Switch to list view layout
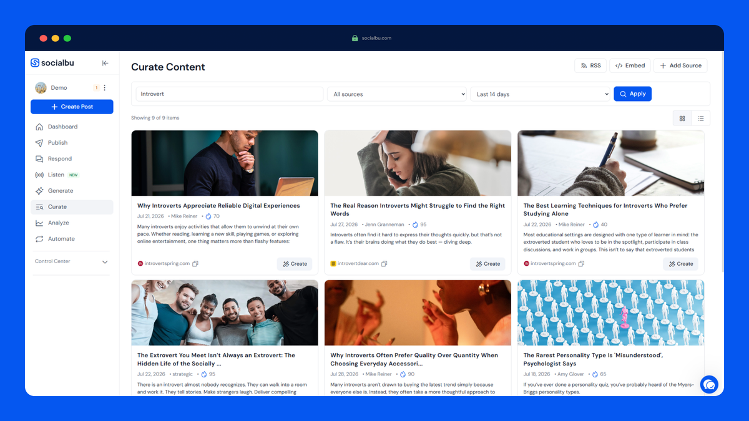 pyautogui.click(x=701, y=119)
